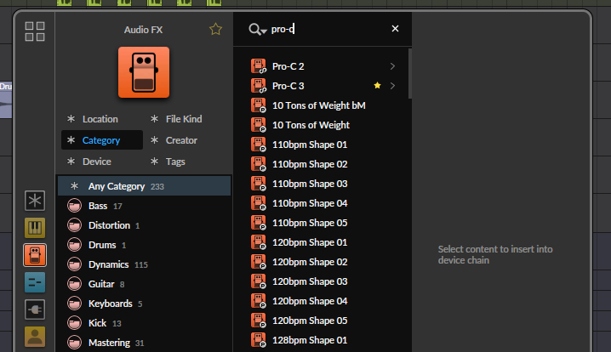
Task: Select the Dynamics category
Action: tap(108, 264)
